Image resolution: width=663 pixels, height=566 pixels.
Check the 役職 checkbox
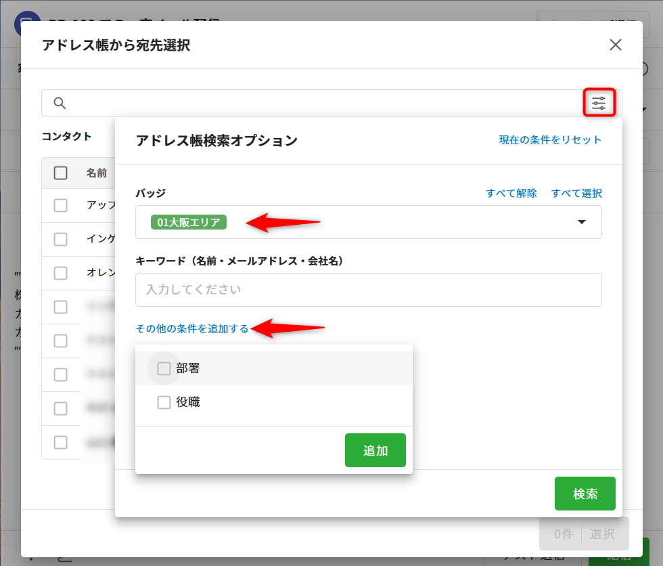pos(164,402)
